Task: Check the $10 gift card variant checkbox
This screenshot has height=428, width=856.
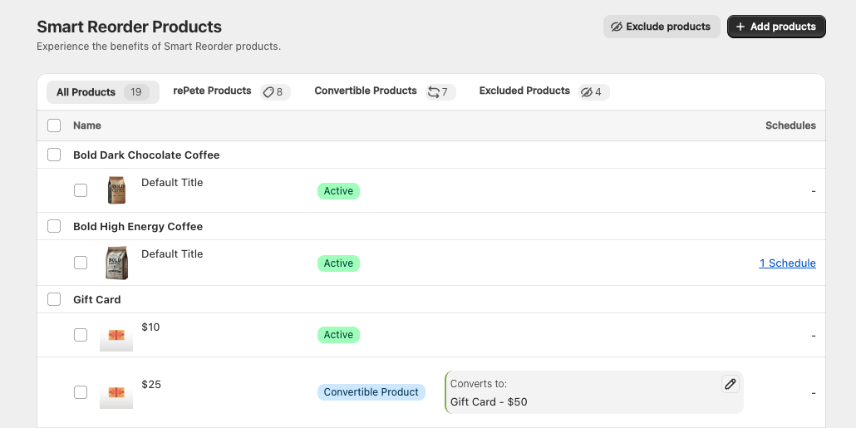Action: pyautogui.click(x=81, y=335)
